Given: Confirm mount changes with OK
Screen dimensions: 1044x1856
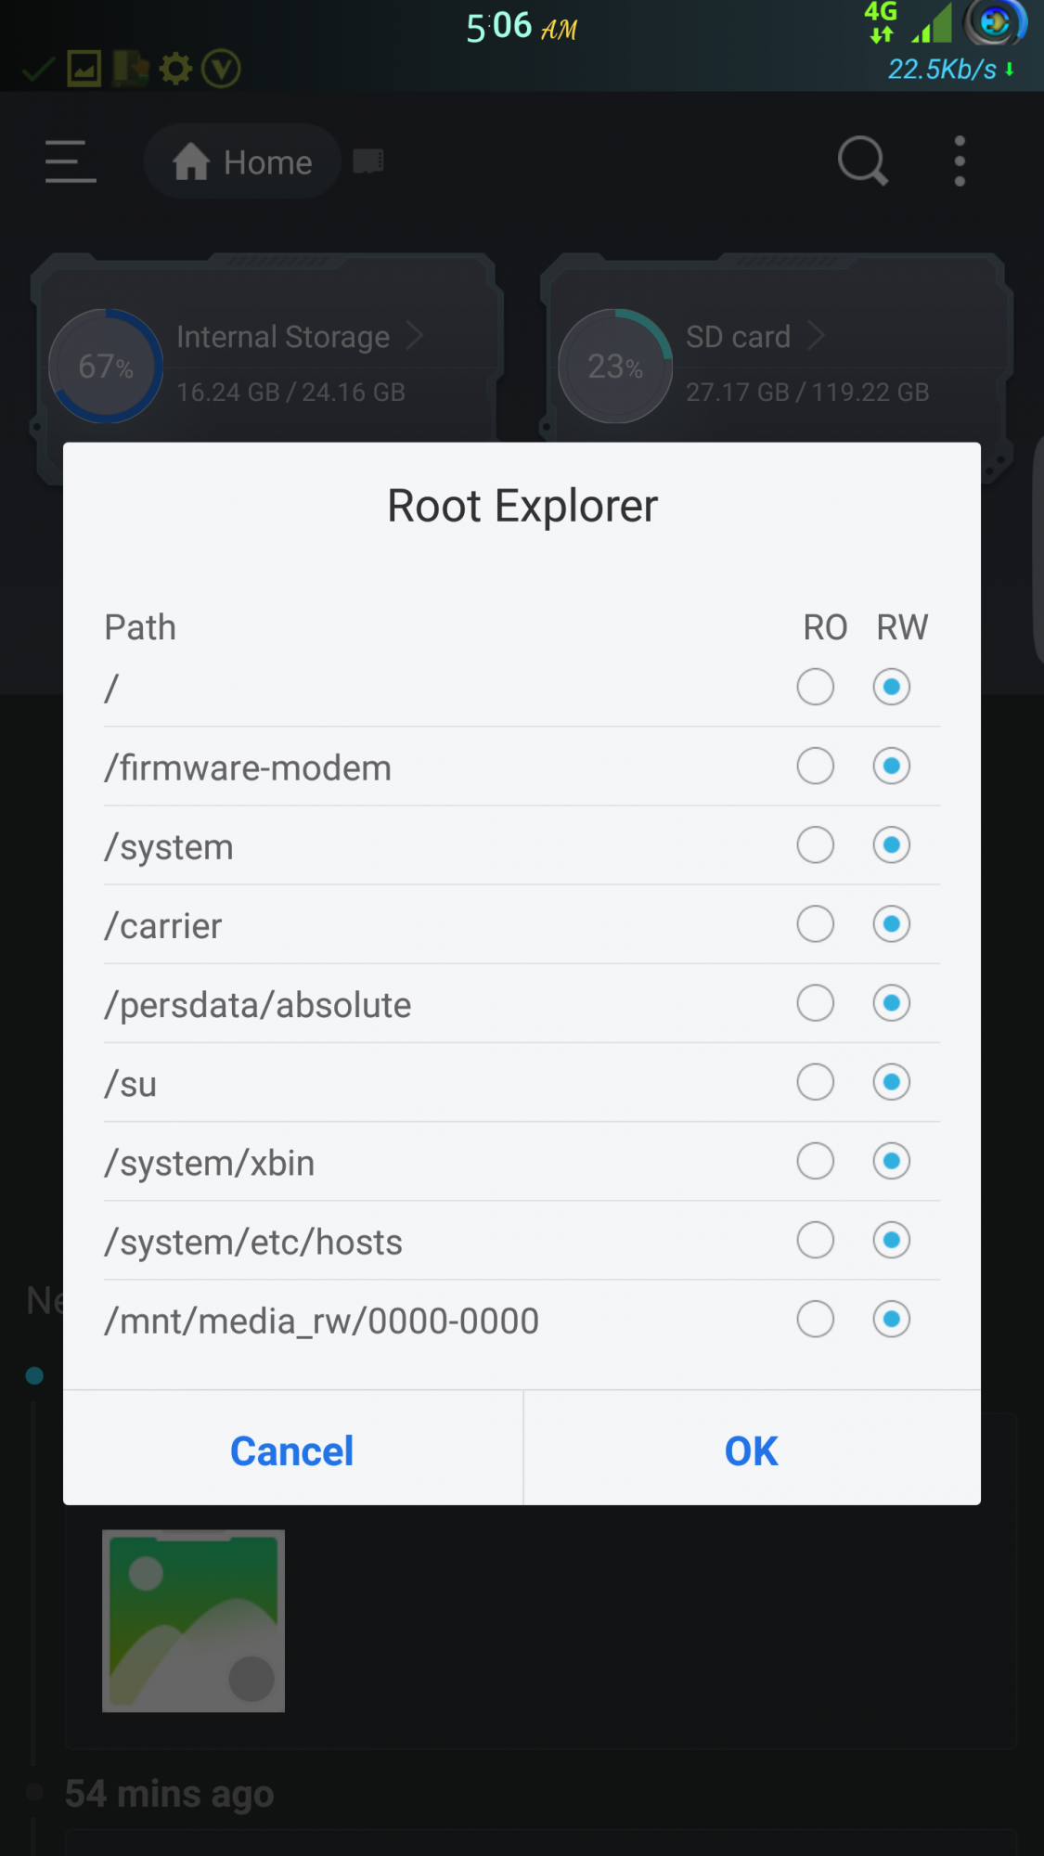Looking at the screenshot, I should tap(752, 1450).
